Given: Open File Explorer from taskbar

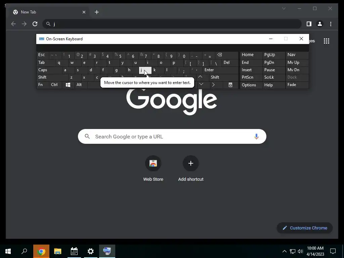Looking at the screenshot, I should tap(58, 251).
